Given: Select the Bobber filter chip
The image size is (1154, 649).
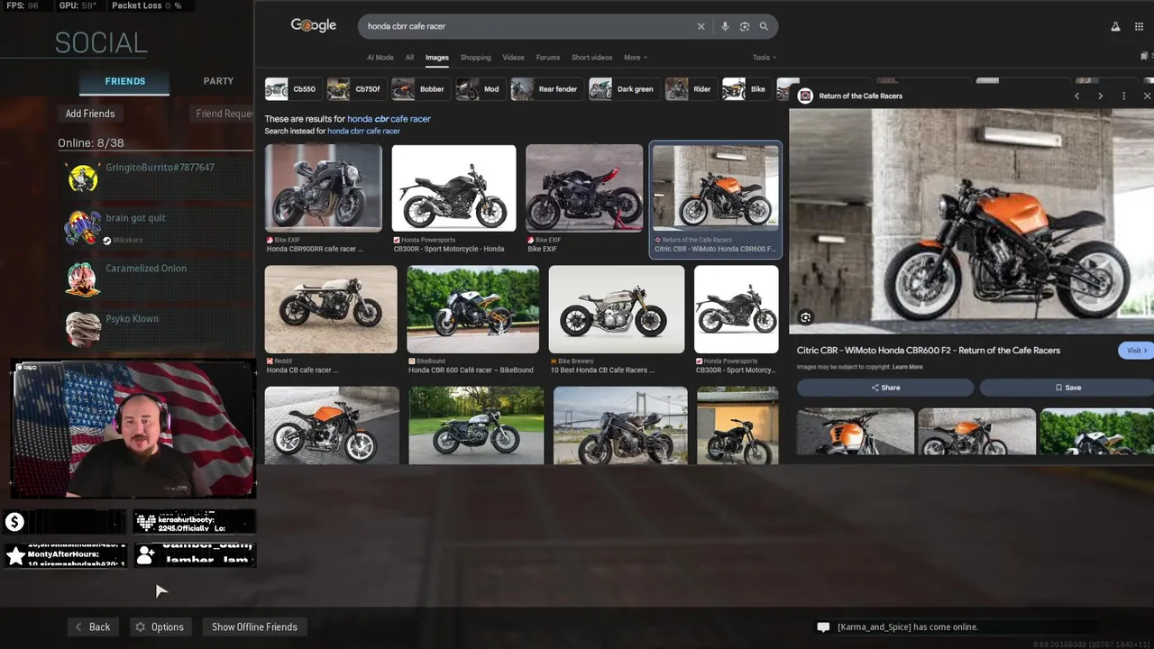Looking at the screenshot, I should 419,89.
